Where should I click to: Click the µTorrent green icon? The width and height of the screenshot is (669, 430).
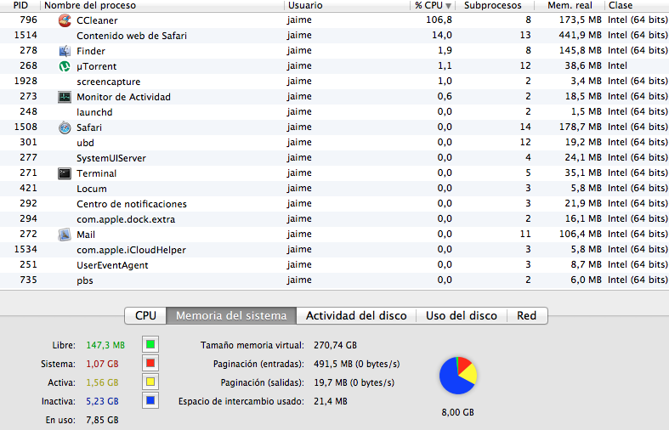65,66
